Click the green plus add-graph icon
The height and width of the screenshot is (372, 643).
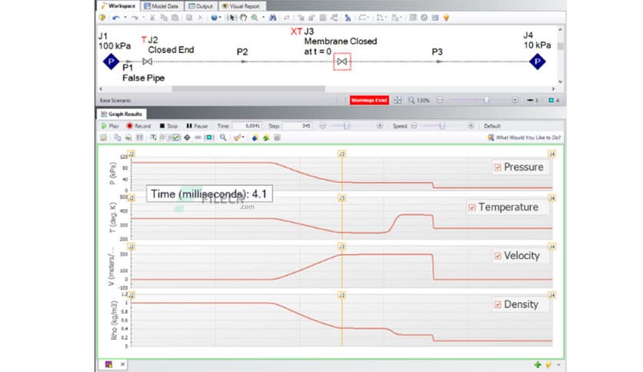tap(538, 364)
